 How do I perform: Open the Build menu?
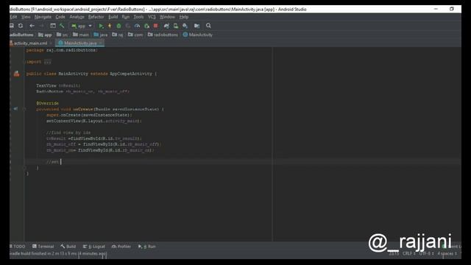point(113,17)
